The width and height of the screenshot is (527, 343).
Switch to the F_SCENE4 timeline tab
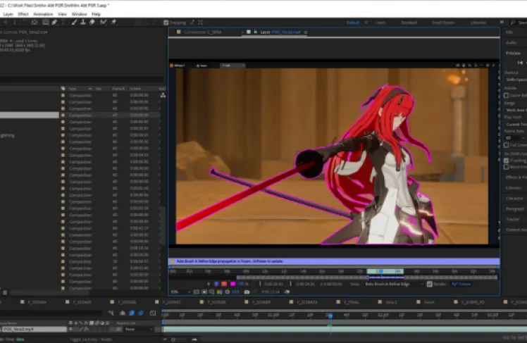click(x=37, y=302)
